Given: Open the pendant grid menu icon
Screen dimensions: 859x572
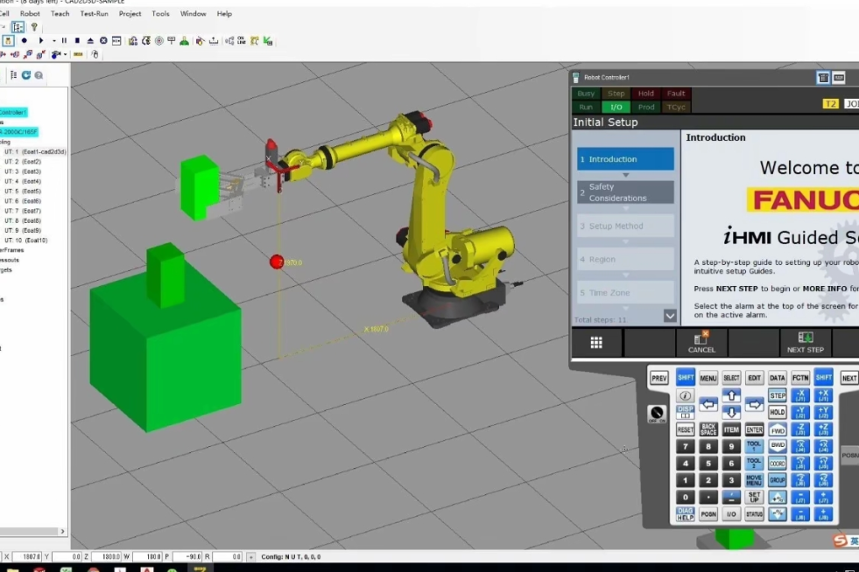Looking at the screenshot, I should click(596, 343).
